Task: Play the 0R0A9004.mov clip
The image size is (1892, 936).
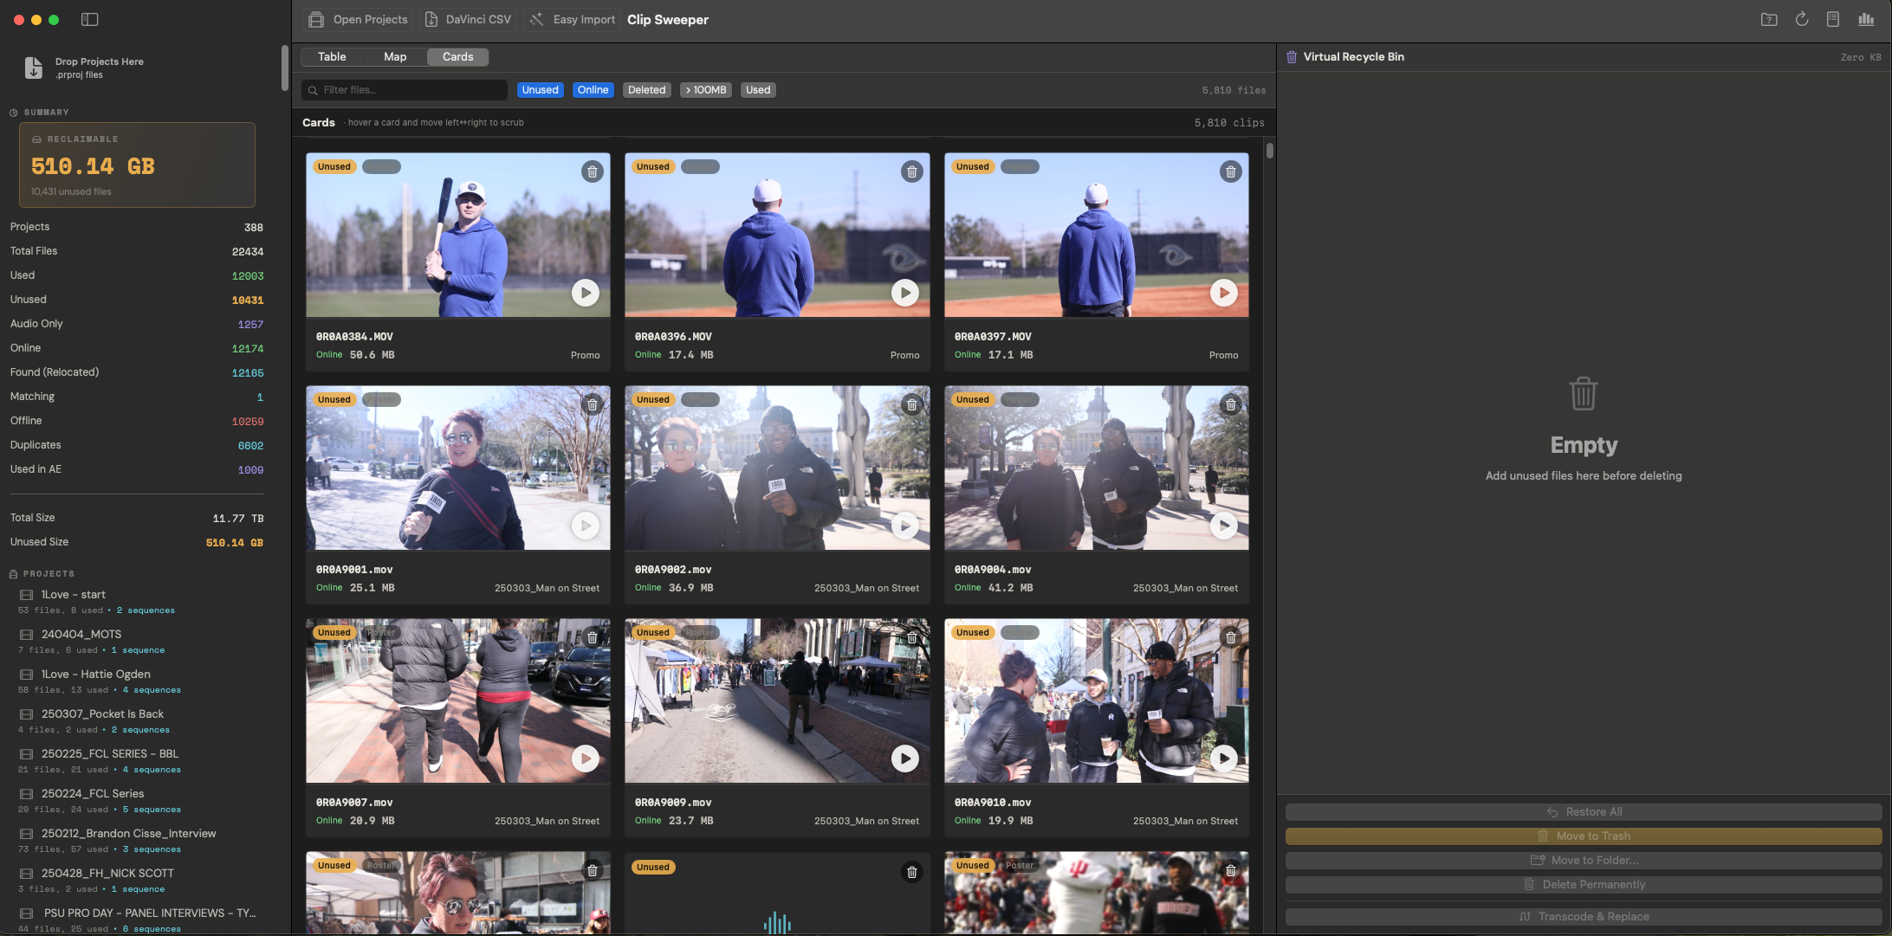Action: pyautogui.click(x=1223, y=526)
